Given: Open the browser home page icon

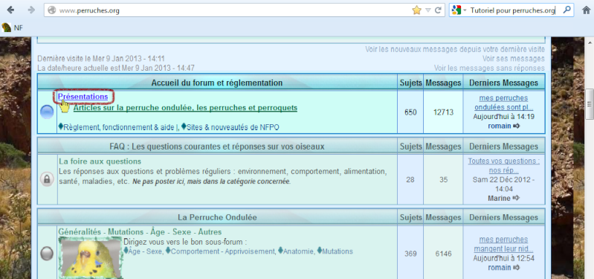Looking at the screenshot, I should pos(586,10).
